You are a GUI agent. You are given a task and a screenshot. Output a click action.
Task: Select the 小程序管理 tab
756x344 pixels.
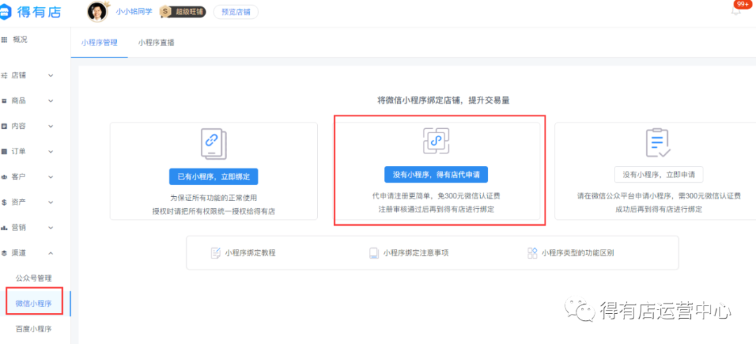tap(99, 43)
